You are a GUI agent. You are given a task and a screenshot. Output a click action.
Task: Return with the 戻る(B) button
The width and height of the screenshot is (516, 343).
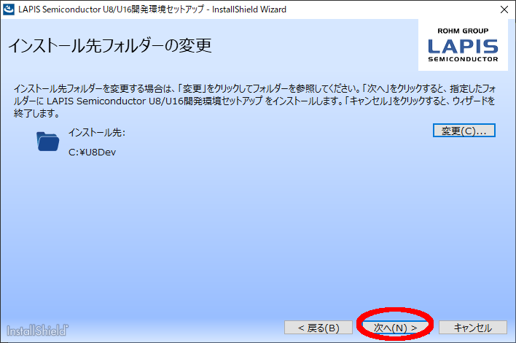pyautogui.click(x=318, y=328)
